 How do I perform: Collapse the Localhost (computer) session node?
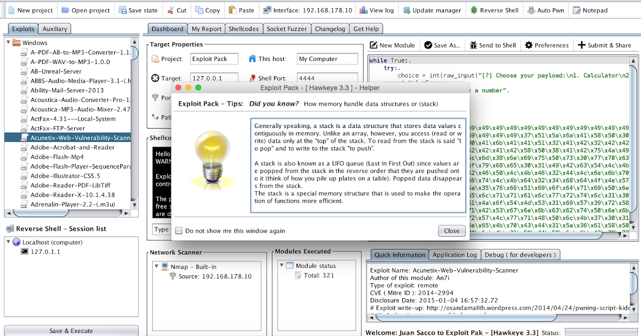(8, 242)
